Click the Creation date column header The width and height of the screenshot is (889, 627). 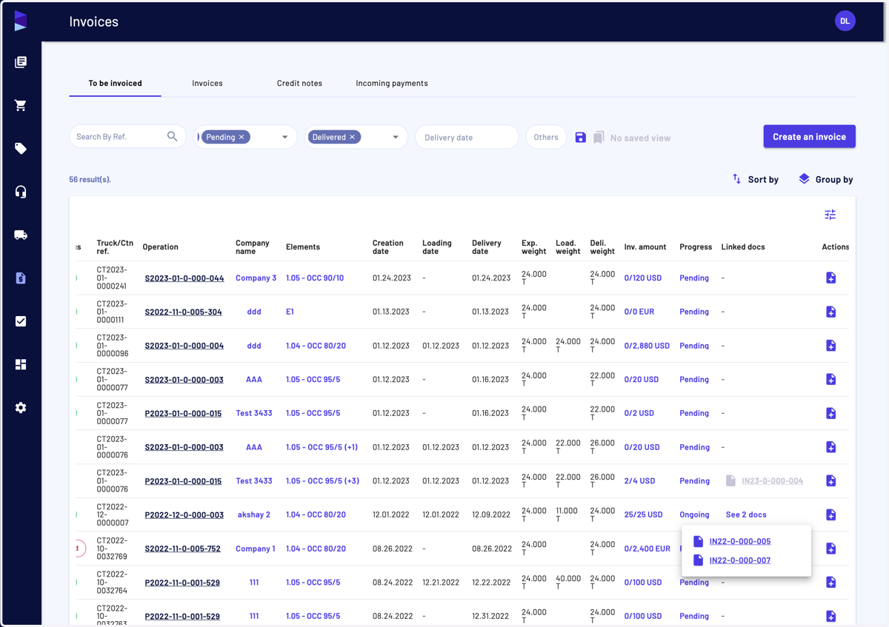388,247
